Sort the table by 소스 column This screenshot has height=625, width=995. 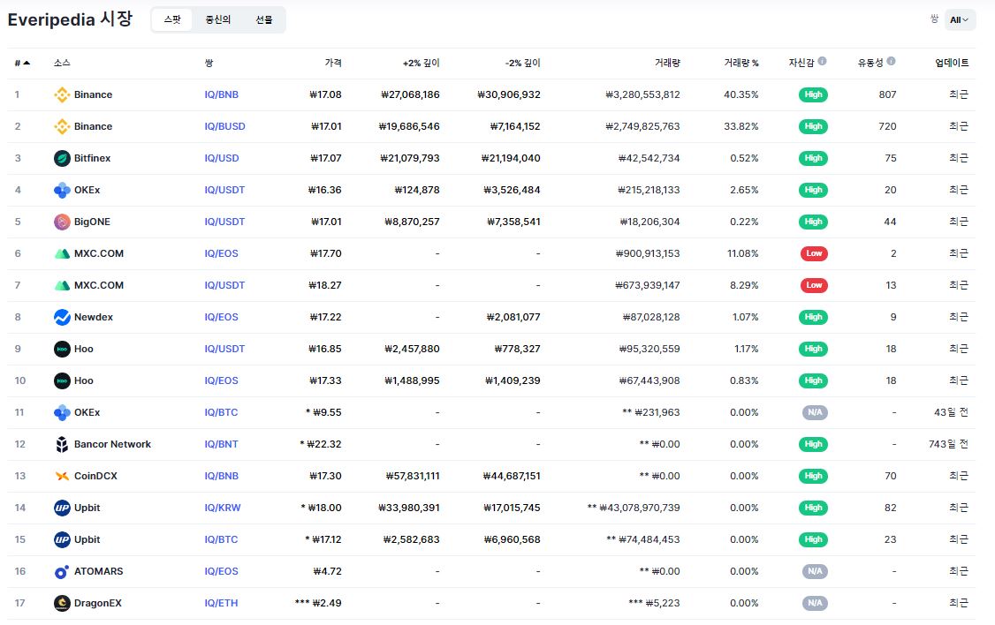pyautogui.click(x=62, y=63)
